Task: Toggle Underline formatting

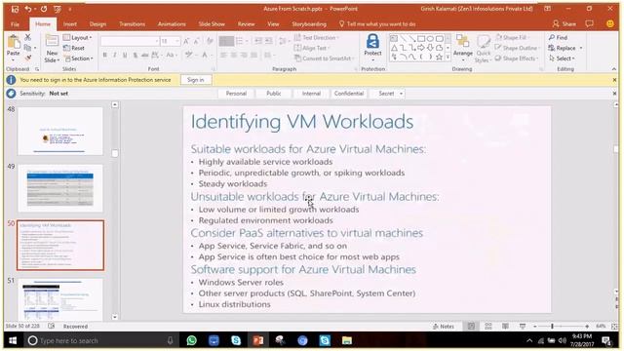Action: 125,55
